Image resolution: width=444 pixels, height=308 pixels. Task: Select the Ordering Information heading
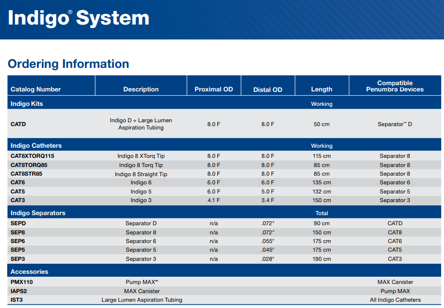click(x=68, y=64)
